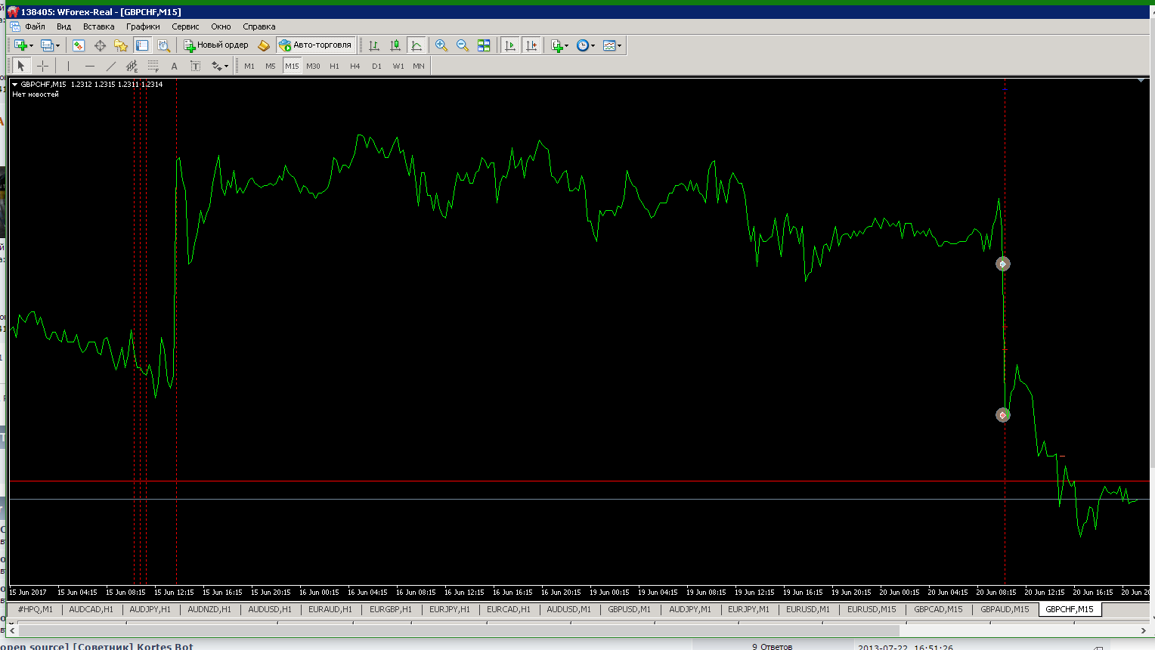The image size is (1155, 650).
Task: Open the Templates dropdown
Action: pos(612,45)
